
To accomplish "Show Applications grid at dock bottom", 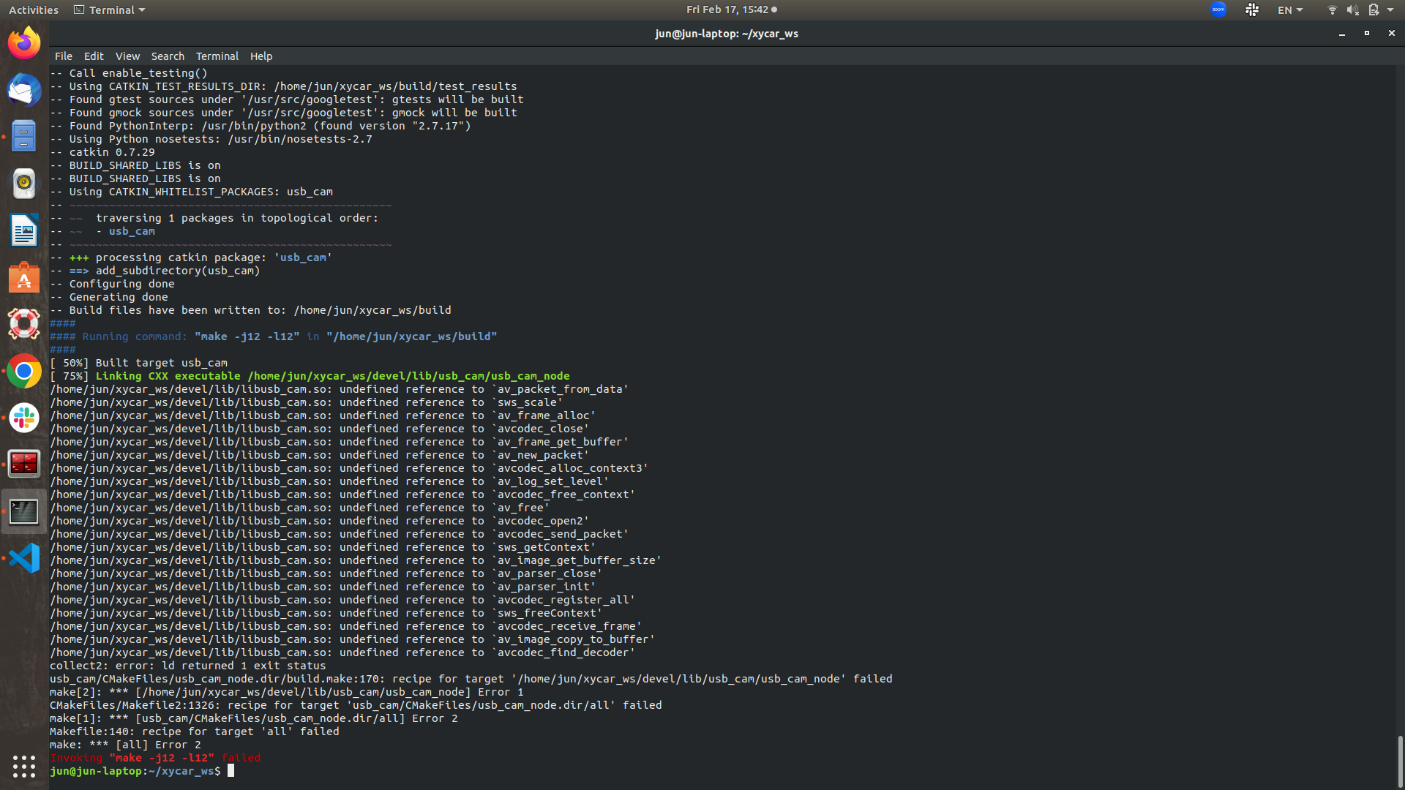I will (x=24, y=766).
